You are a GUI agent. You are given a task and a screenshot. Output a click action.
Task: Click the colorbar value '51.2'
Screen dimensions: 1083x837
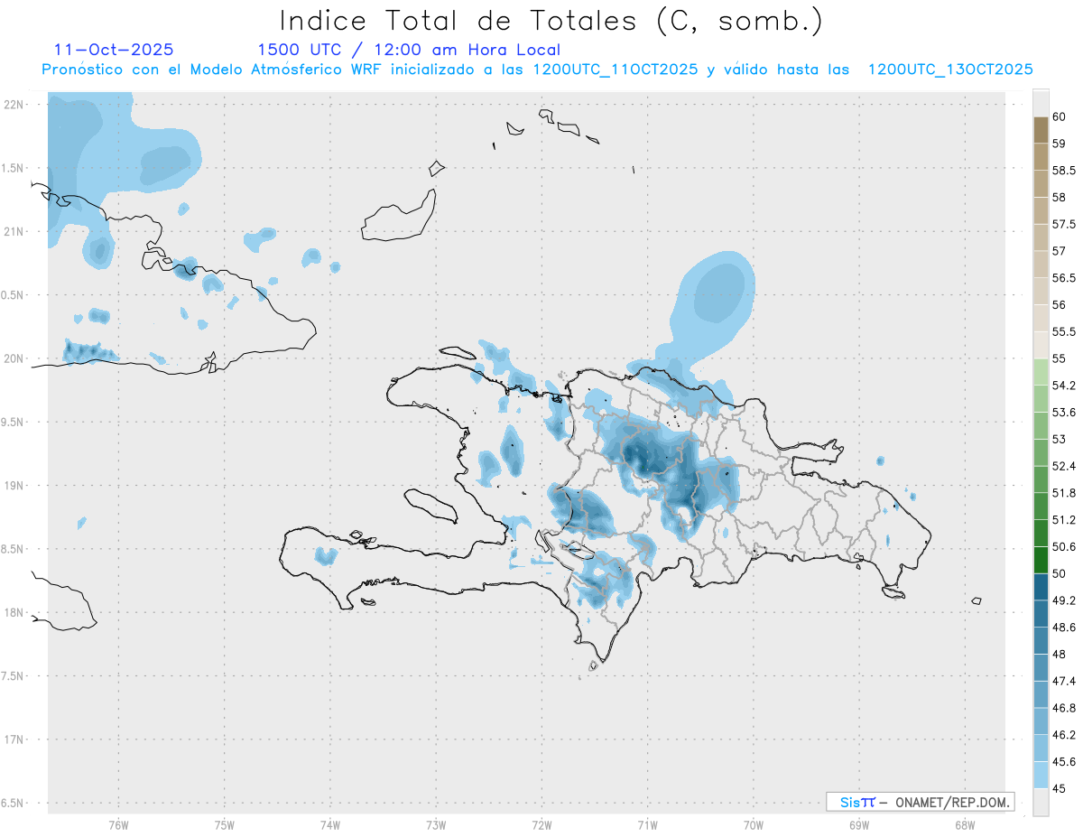(1064, 520)
